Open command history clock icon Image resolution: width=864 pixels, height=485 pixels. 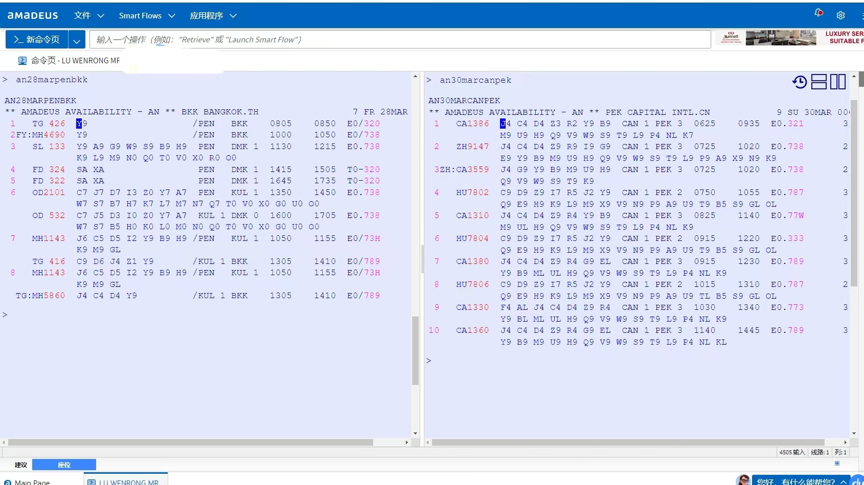coord(800,82)
